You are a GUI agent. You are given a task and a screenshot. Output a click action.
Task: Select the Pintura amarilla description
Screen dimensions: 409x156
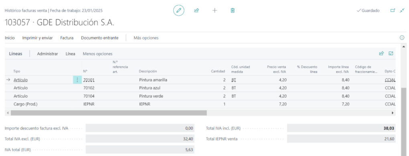(153, 80)
